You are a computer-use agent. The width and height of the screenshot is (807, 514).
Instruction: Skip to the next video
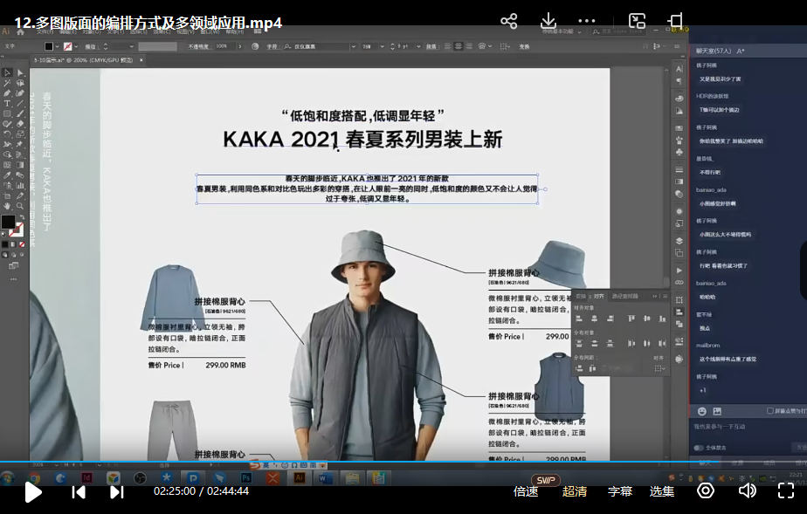click(117, 491)
